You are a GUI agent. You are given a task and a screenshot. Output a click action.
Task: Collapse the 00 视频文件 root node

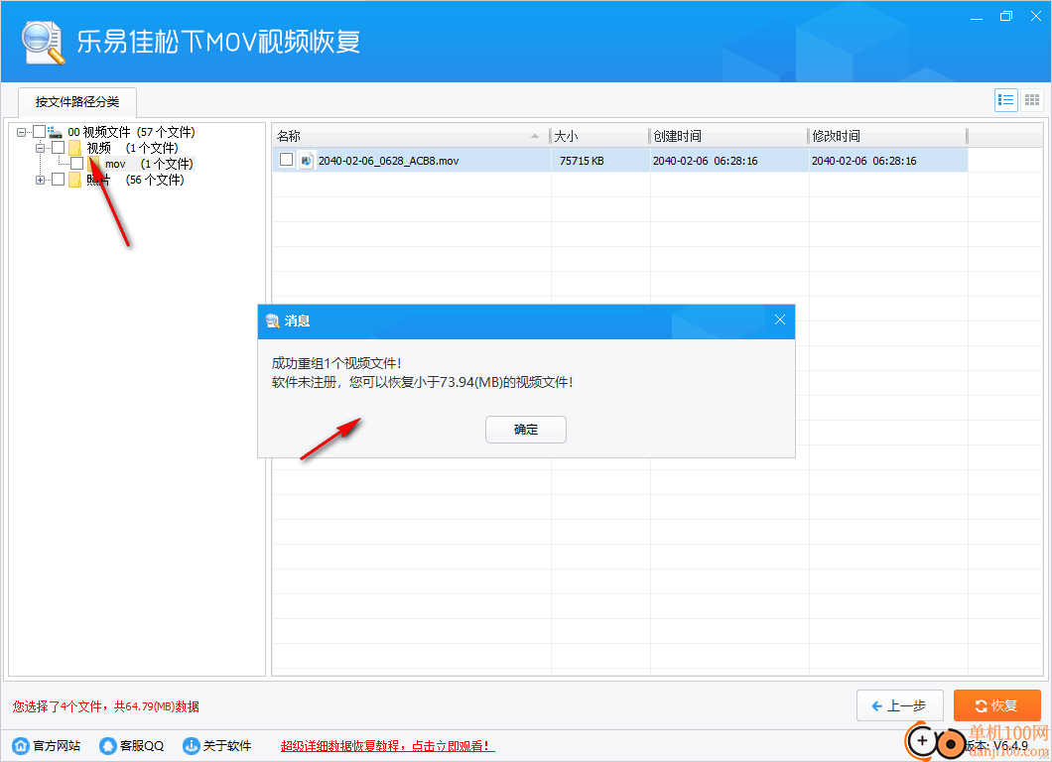pos(22,132)
